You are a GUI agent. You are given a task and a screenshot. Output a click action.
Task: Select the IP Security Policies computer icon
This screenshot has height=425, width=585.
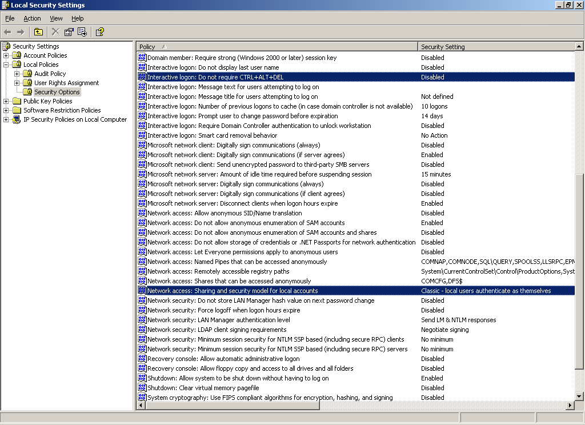[x=17, y=119]
